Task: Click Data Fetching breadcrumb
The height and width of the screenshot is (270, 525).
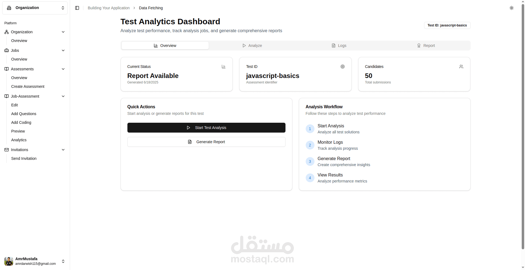Action: click(x=151, y=8)
